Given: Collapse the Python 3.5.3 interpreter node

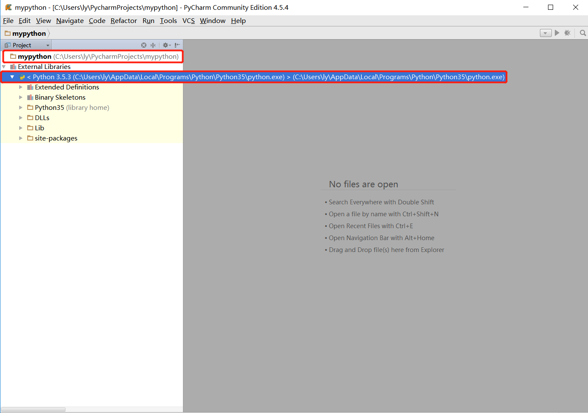Looking at the screenshot, I should pyautogui.click(x=12, y=77).
